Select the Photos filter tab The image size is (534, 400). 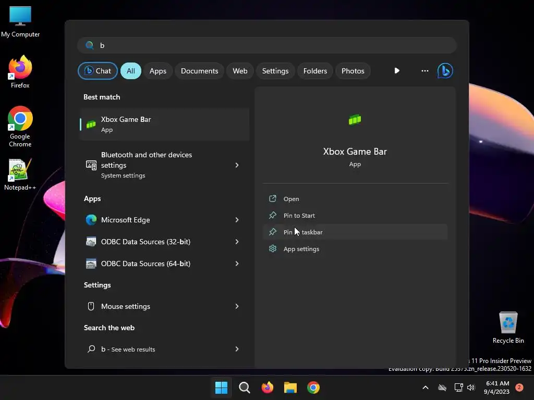point(353,71)
